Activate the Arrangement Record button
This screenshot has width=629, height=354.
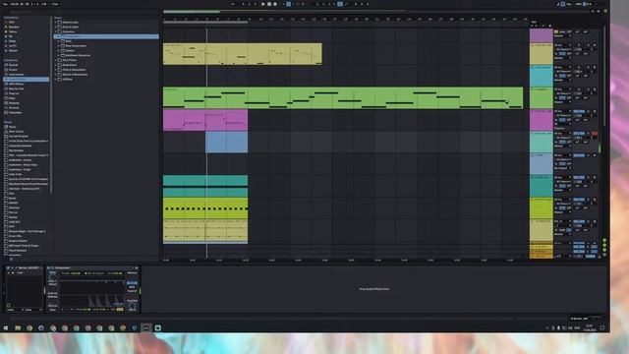tap(275, 4)
